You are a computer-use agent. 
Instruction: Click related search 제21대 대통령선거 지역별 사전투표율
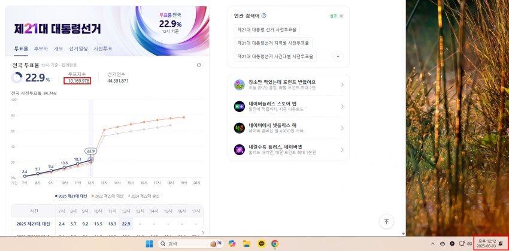click(x=273, y=43)
